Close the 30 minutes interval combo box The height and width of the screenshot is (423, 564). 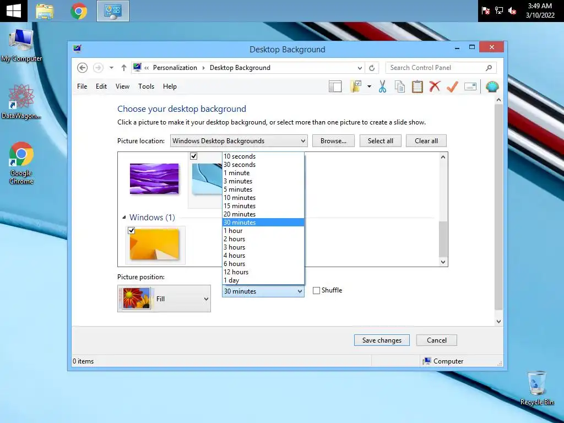pyautogui.click(x=263, y=291)
